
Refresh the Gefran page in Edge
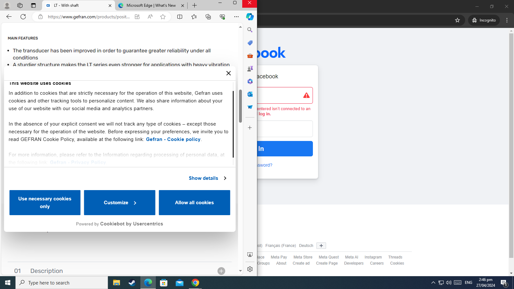pyautogui.click(x=23, y=17)
